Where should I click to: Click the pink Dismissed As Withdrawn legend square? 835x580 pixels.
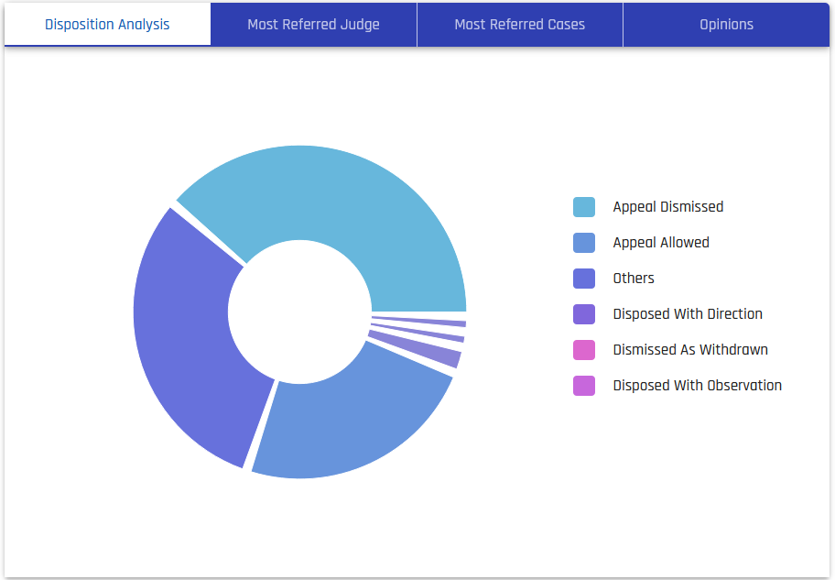[x=584, y=350]
